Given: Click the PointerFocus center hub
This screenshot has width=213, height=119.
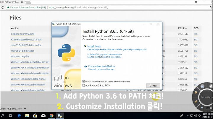Looking at the screenshot, I should pos(207,97).
